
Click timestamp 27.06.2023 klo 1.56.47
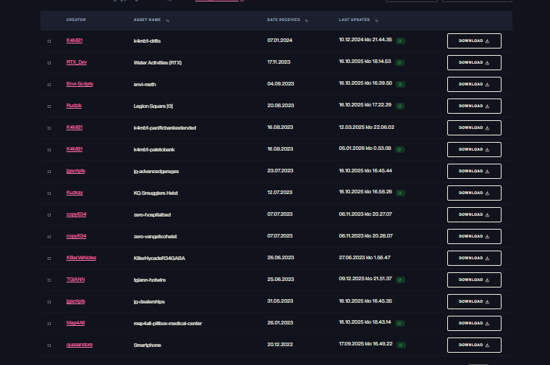pyautogui.click(x=365, y=258)
